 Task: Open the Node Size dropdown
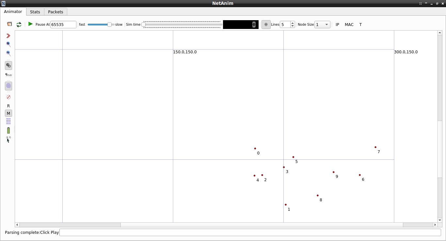[x=322, y=24]
